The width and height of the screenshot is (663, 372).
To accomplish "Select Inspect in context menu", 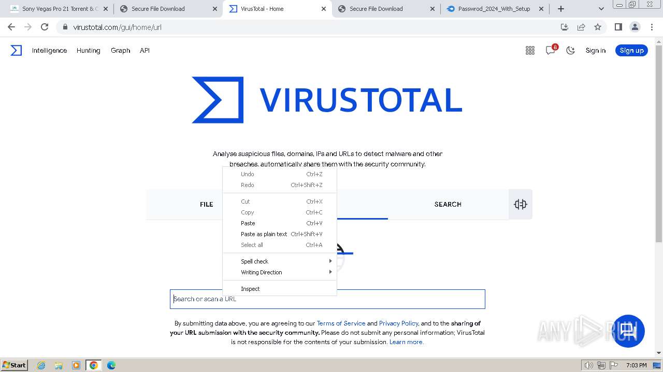I will tap(280, 289).
